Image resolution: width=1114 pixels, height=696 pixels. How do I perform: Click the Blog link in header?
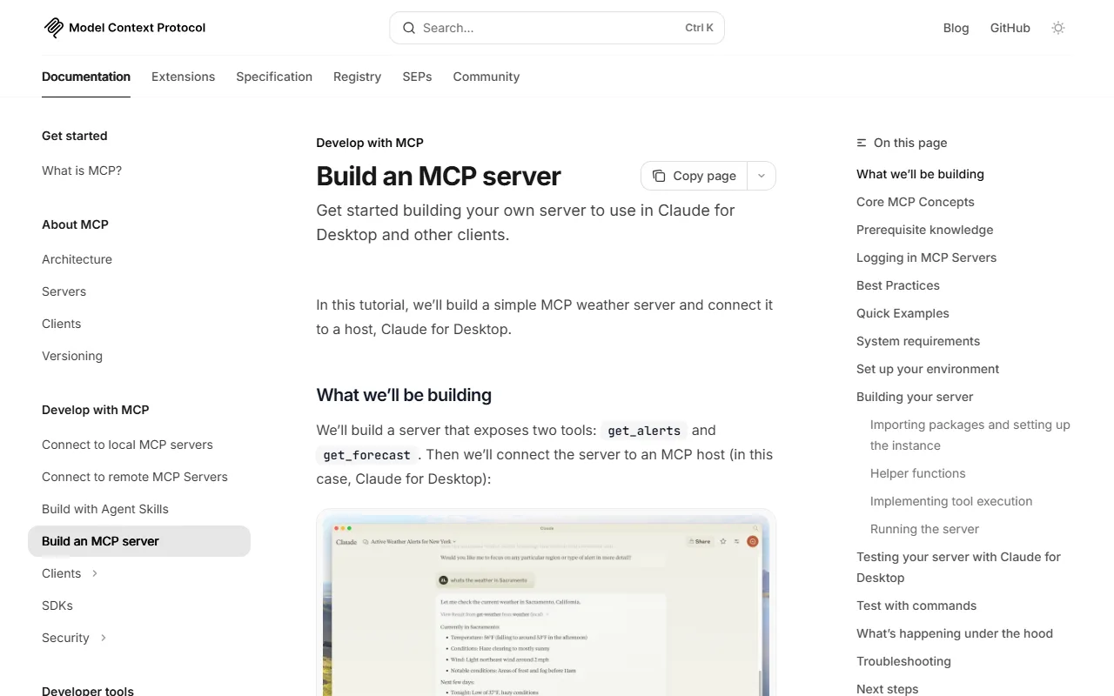click(x=956, y=28)
